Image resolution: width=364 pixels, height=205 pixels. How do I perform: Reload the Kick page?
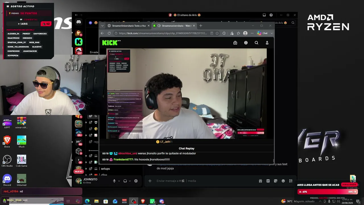pos(109,33)
